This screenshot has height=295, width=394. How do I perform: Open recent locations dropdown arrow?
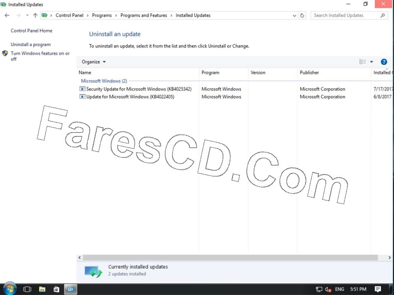(x=27, y=15)
